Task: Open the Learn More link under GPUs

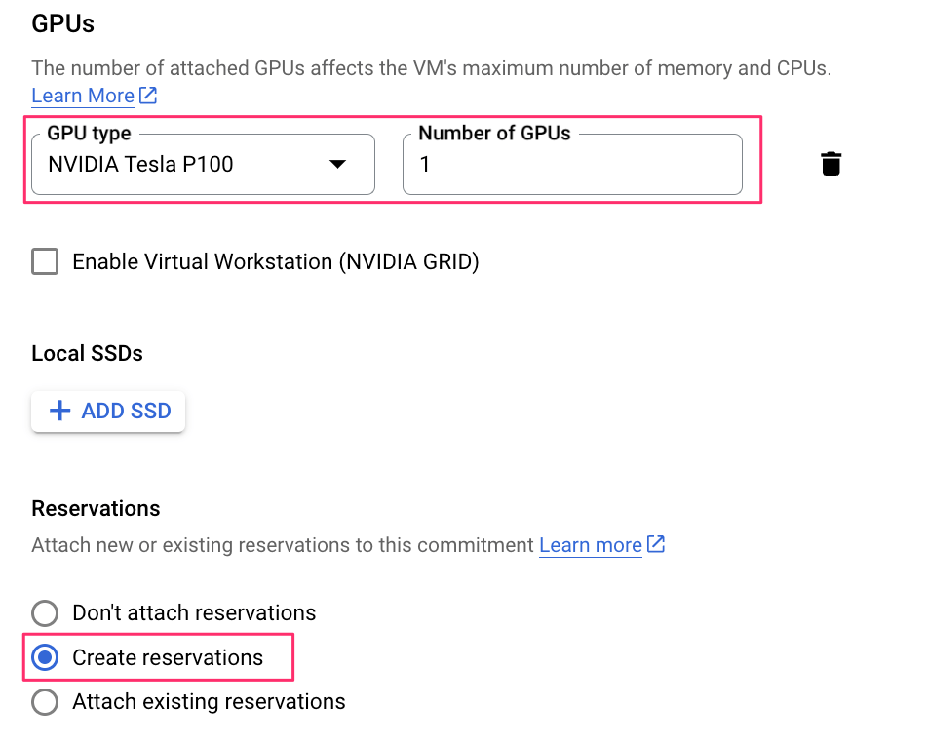Action: [x=82, y=95]
